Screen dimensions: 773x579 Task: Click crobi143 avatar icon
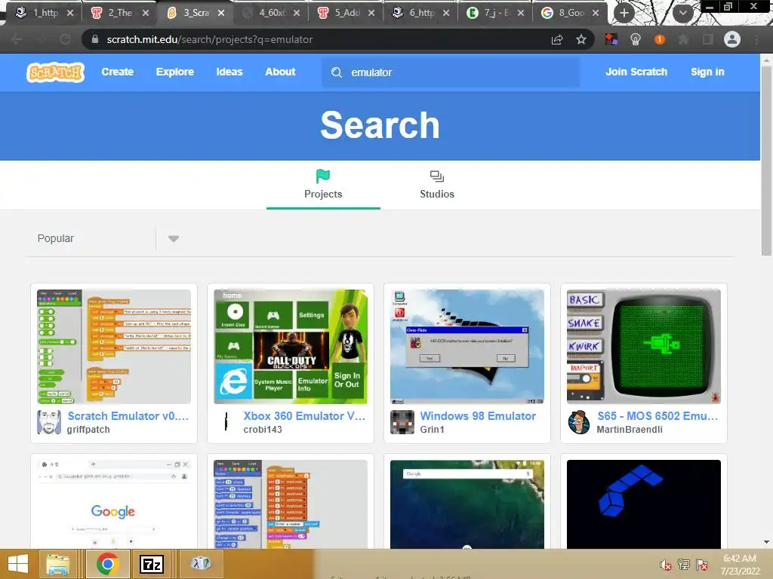click(x=226, y=422)
